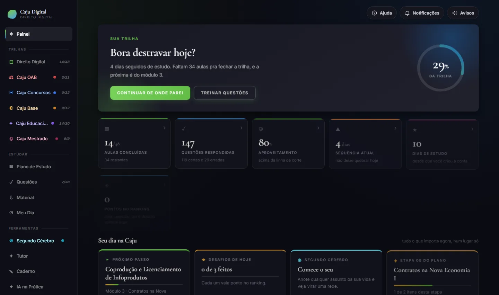Open the Caju OAB trail
This screenshot has width=499, height=295.
pos(39,77)
